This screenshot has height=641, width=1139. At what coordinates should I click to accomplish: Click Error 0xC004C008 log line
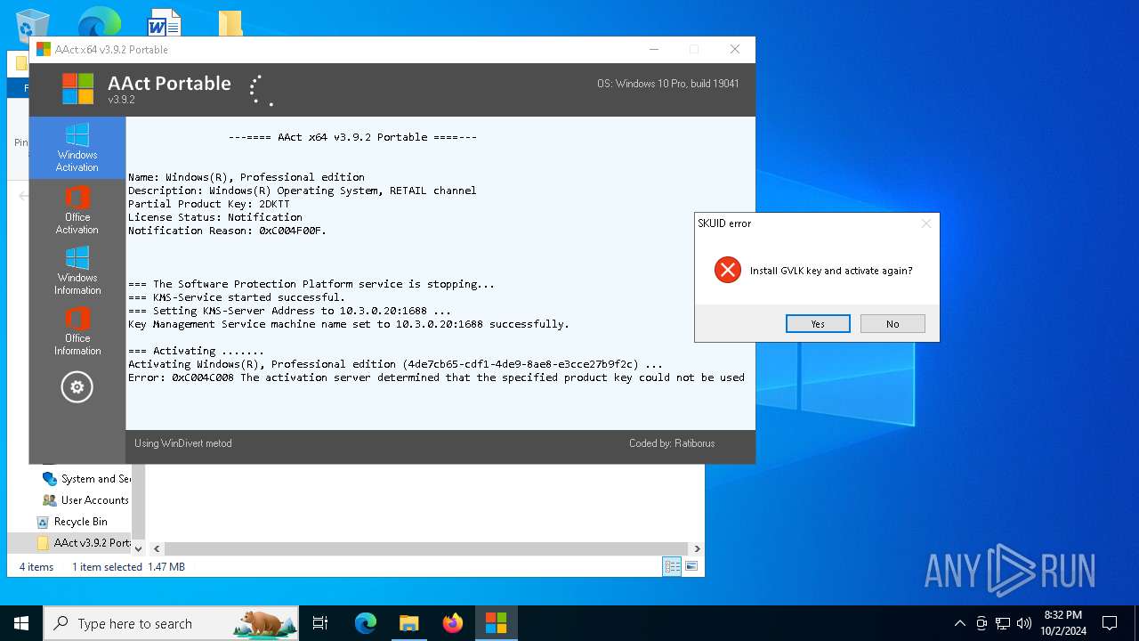436,377
